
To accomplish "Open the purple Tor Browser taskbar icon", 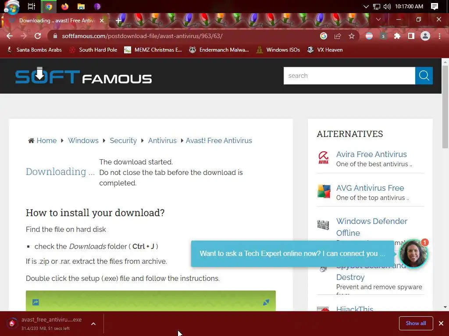I will click(x=97, y=6).
